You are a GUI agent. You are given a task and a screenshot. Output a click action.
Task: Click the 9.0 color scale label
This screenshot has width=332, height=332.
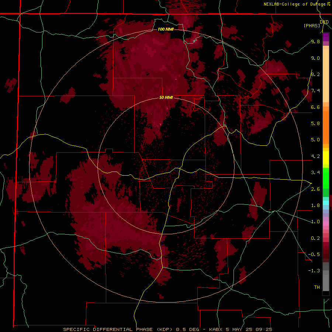click(x=315, y=58)
